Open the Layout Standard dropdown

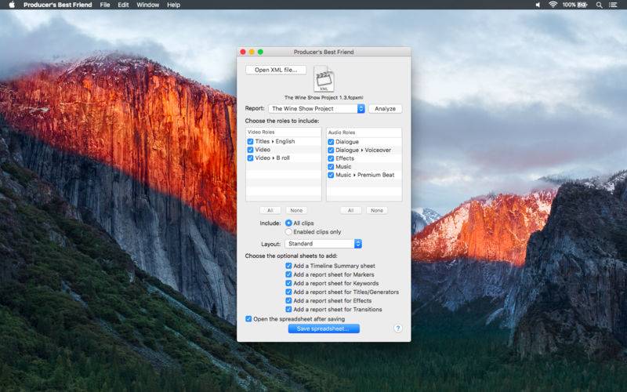323,244
